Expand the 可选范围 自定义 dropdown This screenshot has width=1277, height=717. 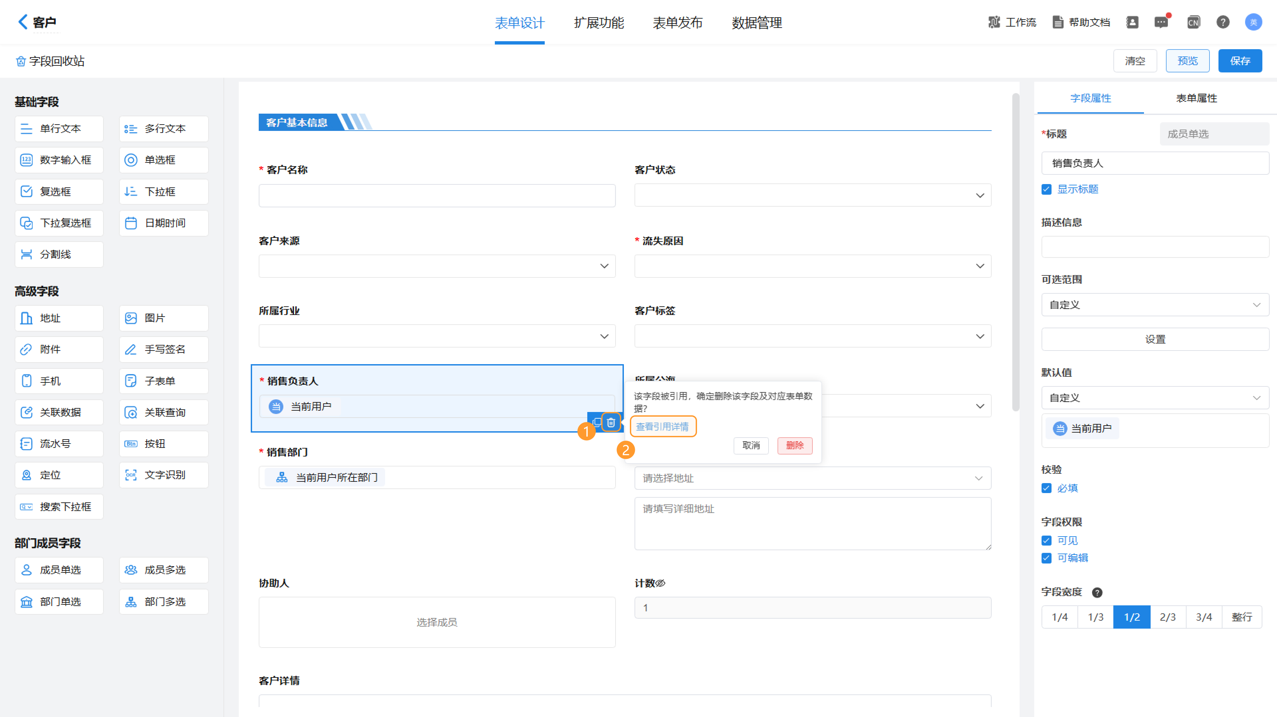(1155, 305)
